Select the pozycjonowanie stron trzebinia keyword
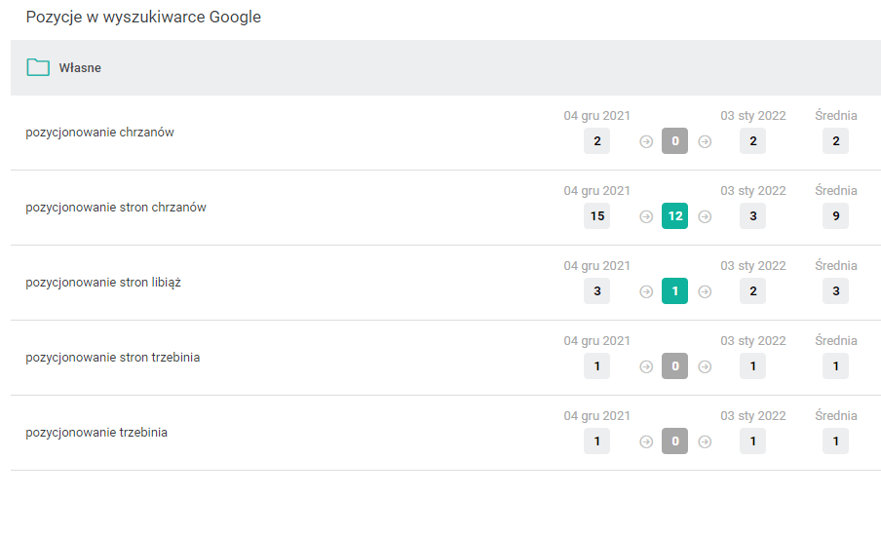The image size is (881, 536). pyautogui.click(x=112, y=358)
